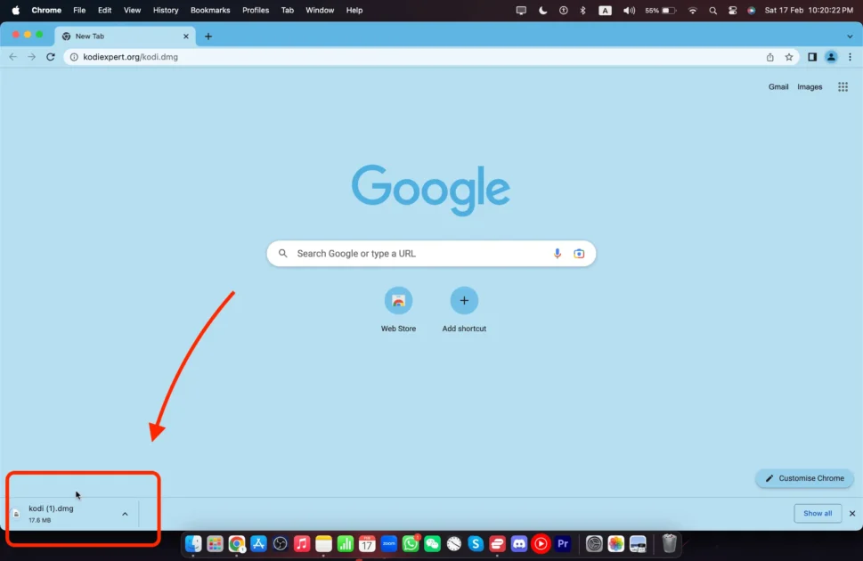The image size is (863, 561).
Task: Open the Chrome profile avatar
Action: (831, 57)
